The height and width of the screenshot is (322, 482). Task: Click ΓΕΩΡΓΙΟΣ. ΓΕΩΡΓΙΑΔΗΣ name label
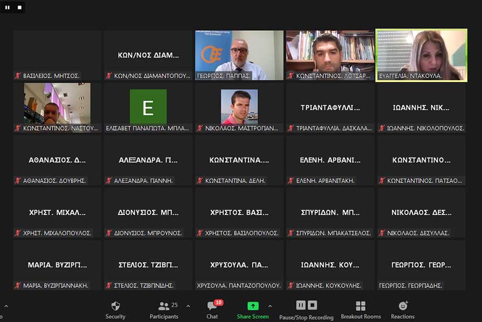(x=410, y=285)
